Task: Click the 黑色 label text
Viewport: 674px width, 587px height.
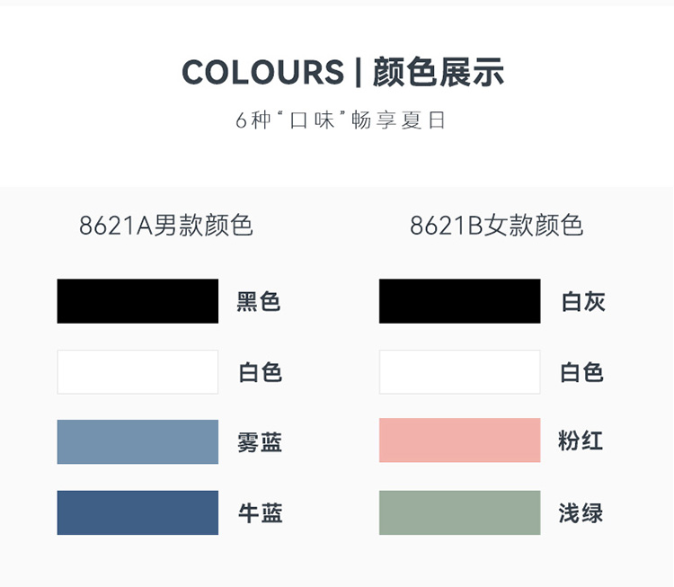Action: point(259,301)
